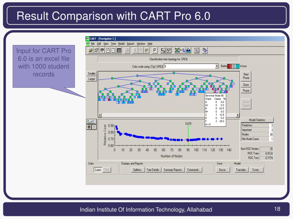The width and height of the screenshot is (293, 219).
Task: Click the round target icon beside the chart
Action: coord(89,127)
